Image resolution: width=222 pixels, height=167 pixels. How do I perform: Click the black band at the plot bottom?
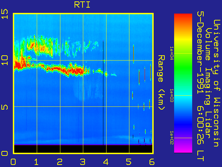pyautogui.click(x=83, y=149)
